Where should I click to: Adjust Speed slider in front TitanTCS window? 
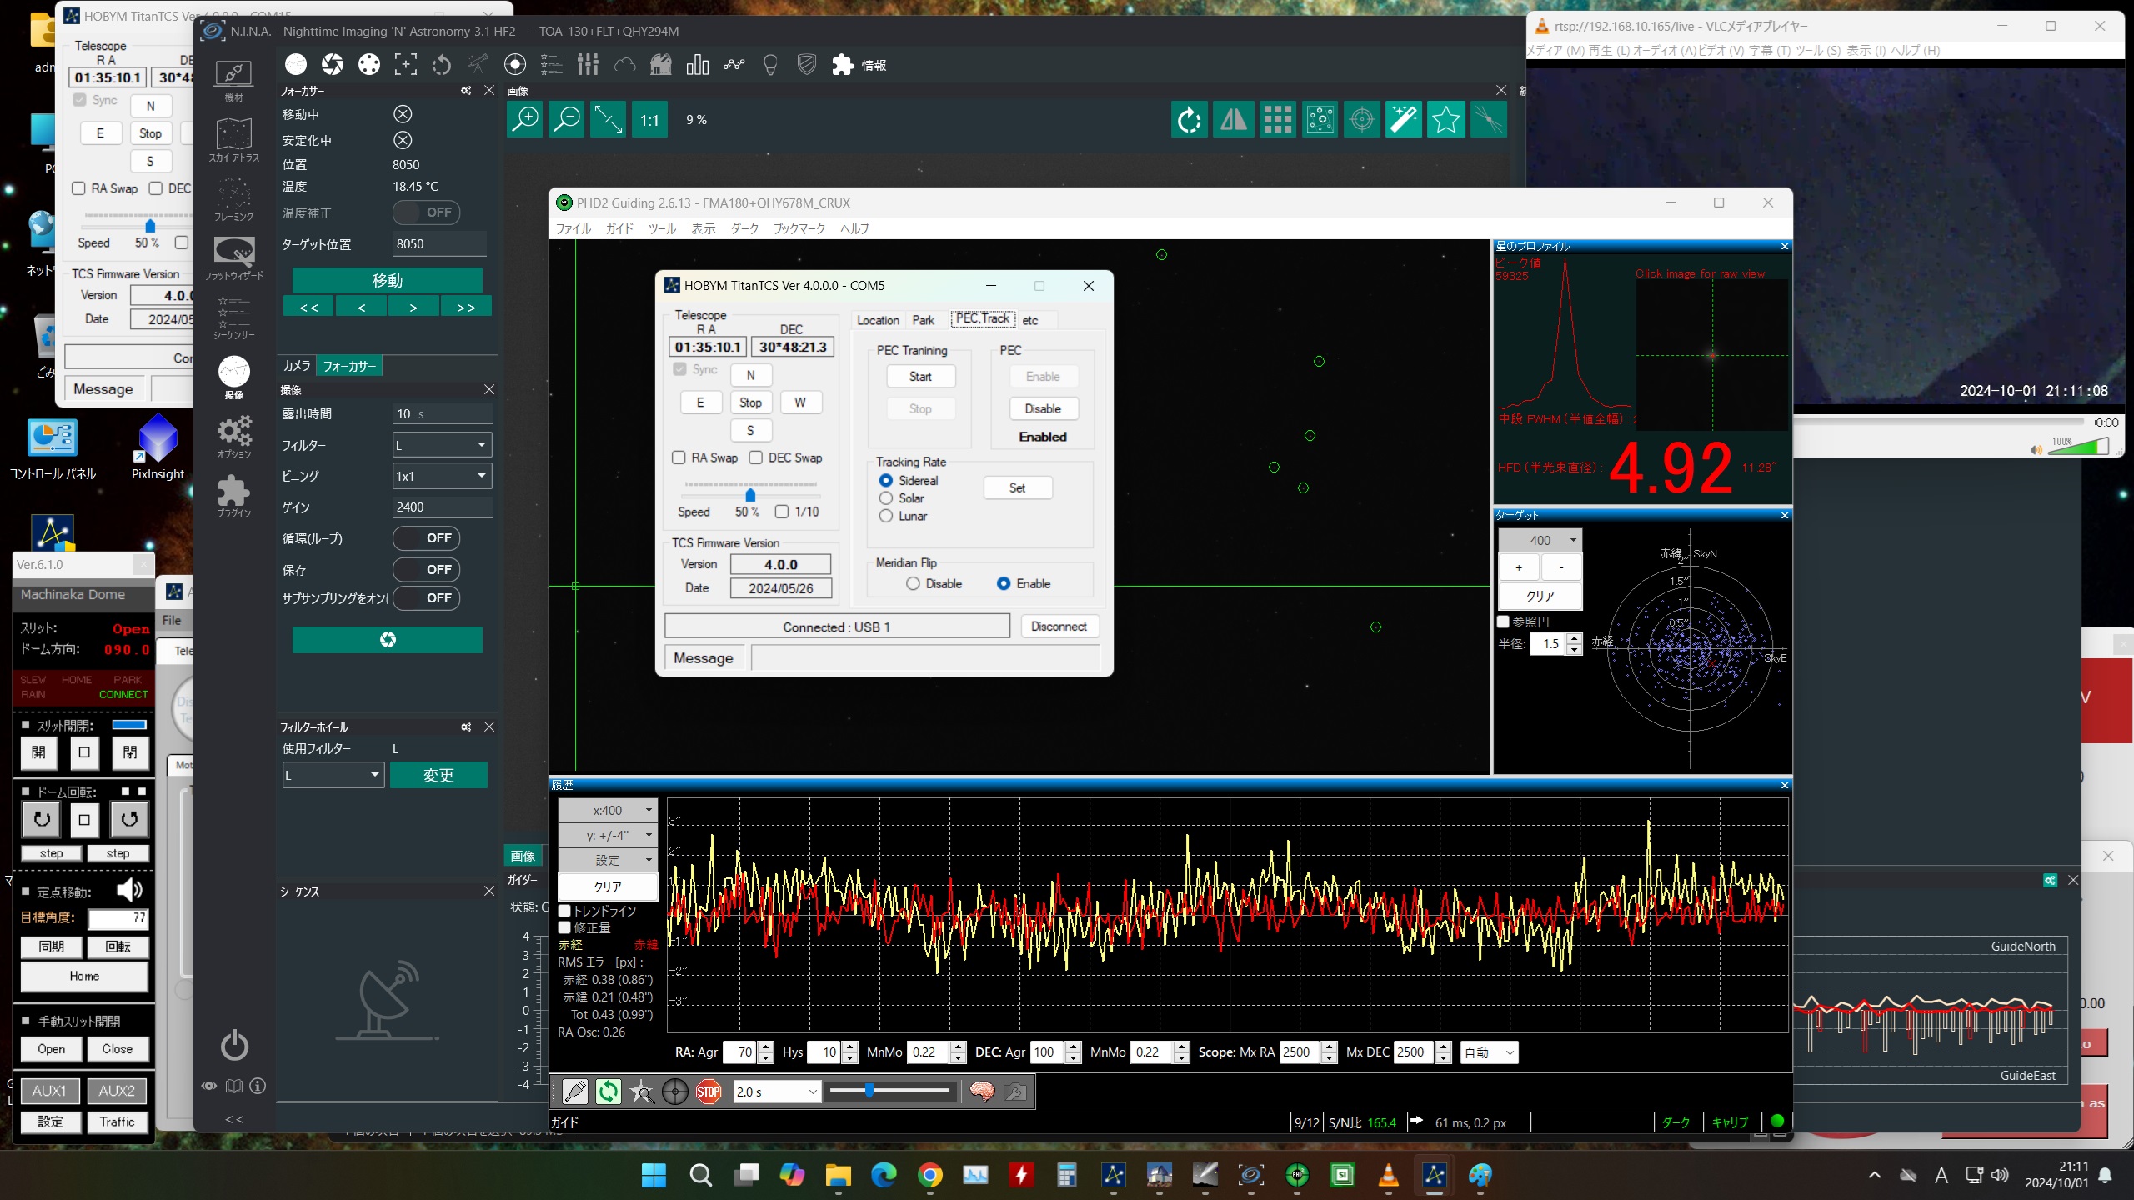pos(750,494)
